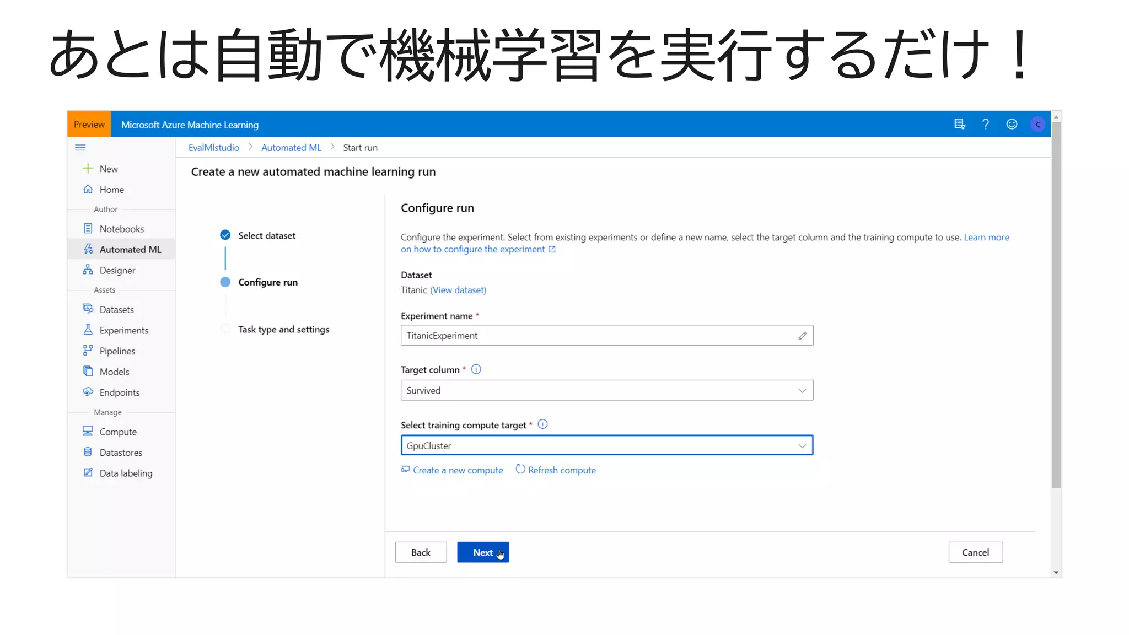Open the View dataset link

[458, 290]
